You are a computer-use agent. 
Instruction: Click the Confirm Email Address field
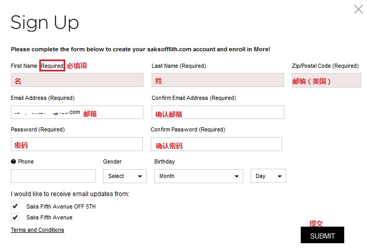218,112
